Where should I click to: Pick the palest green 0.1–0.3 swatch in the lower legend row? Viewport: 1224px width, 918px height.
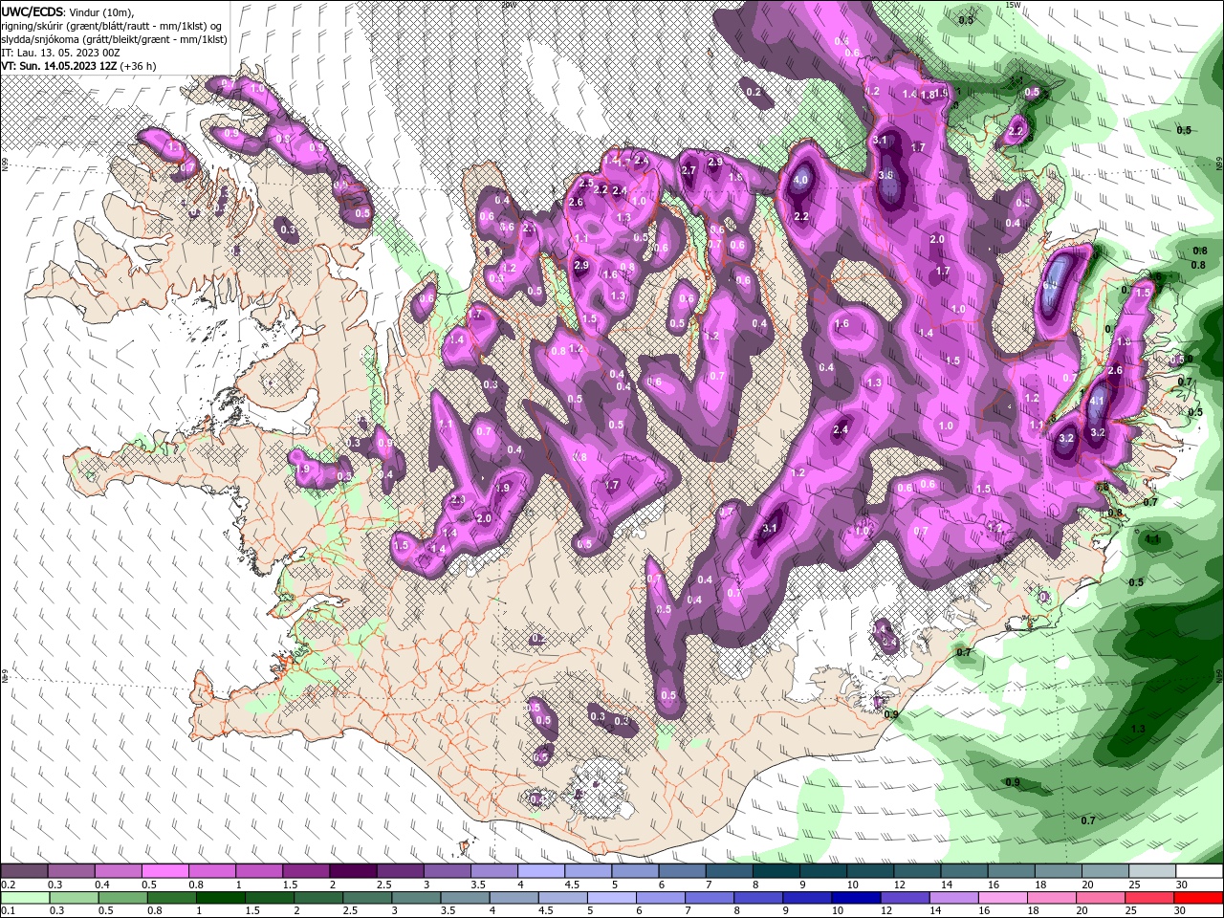pyautogui.click(x=24, y=898)
